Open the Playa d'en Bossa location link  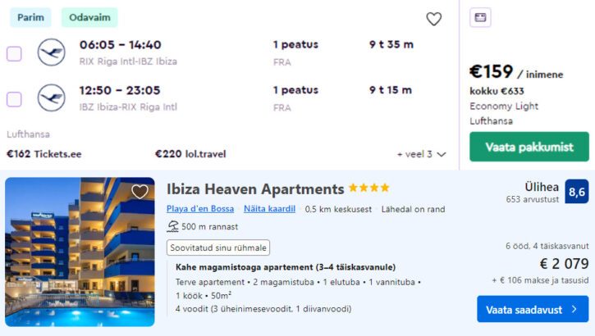(199, 209)
